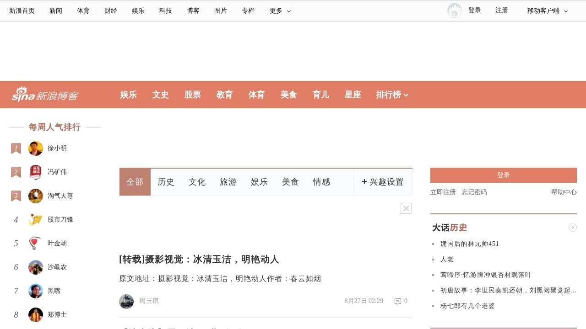Open 杨七郎有几个老婆 article
586x329 pixels.
[x=467, y=306]
